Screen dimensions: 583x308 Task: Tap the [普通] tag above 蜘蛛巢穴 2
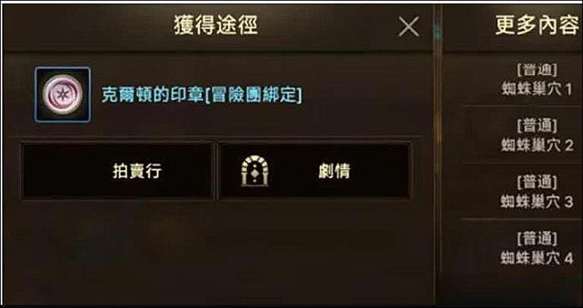click(537, 125)
